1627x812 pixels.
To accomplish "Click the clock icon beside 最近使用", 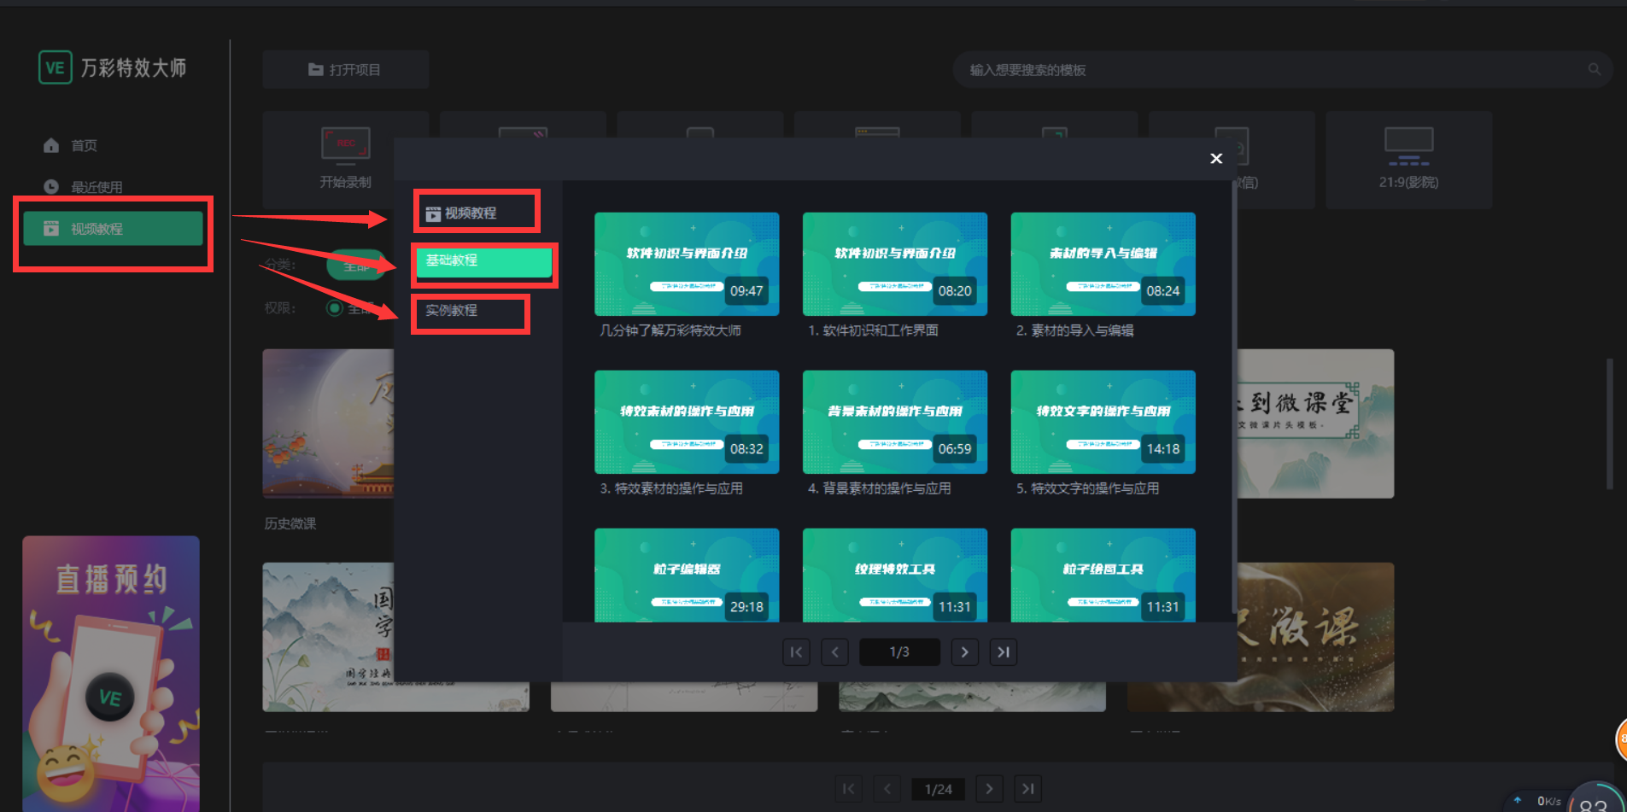I will tap(51, 186).
